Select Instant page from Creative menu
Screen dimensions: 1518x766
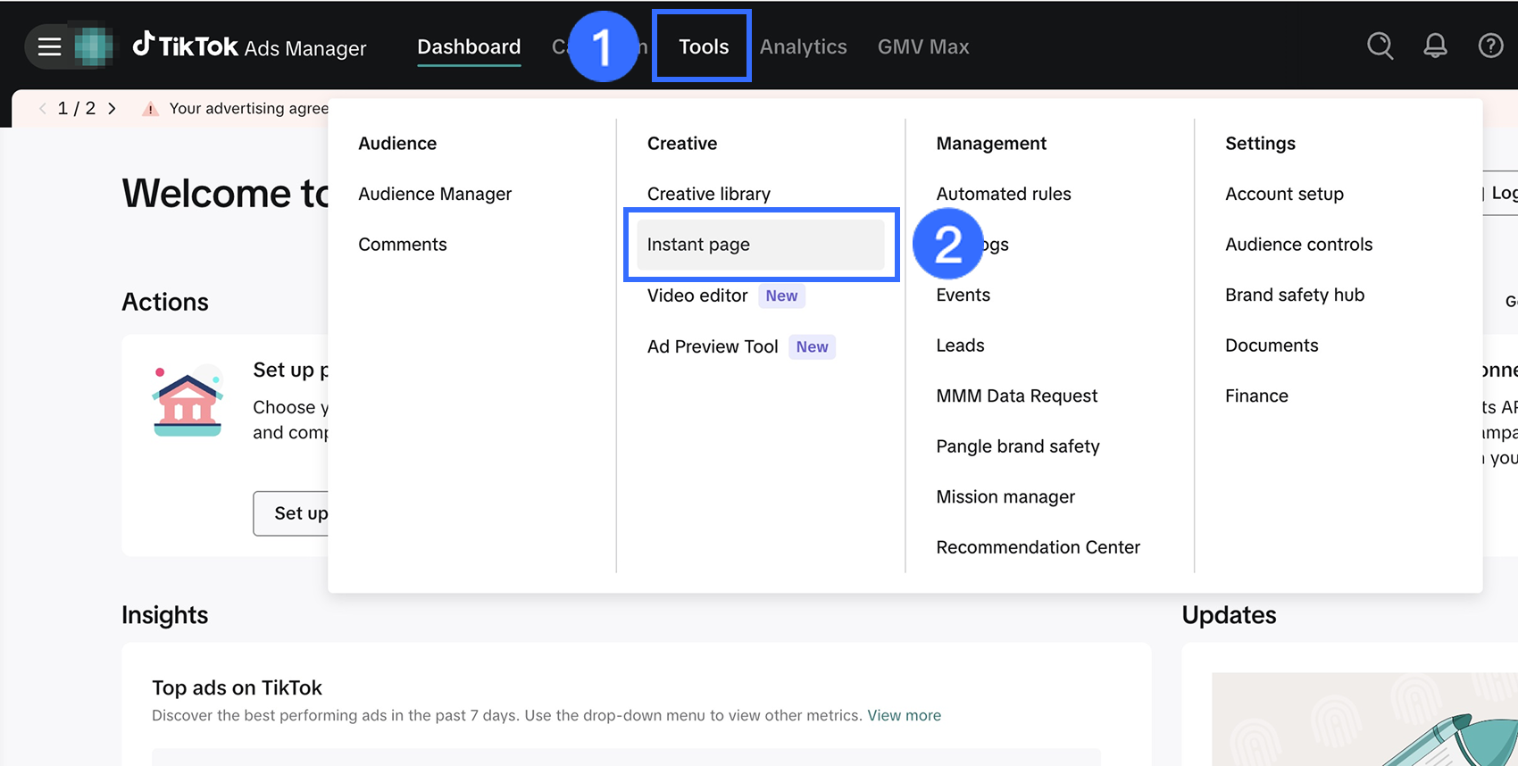[698, 245]
